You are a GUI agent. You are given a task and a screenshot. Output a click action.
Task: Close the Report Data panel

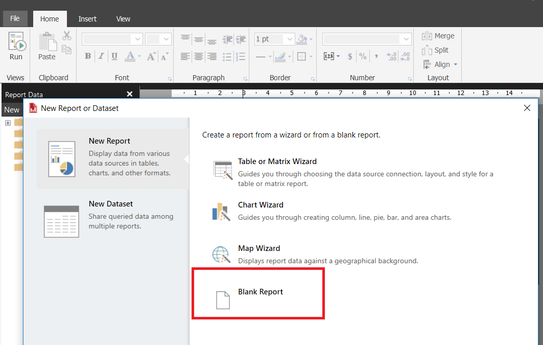129,94
